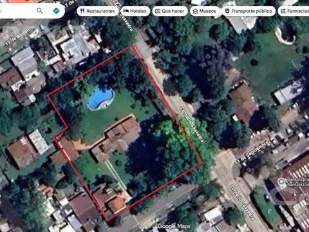Select the Farmacias category chip
Image resolution: width=309 pixels, height=232 pixels.
pos(294,11)
